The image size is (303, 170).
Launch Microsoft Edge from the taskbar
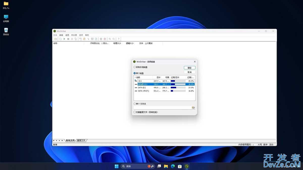tap(173, 166)
